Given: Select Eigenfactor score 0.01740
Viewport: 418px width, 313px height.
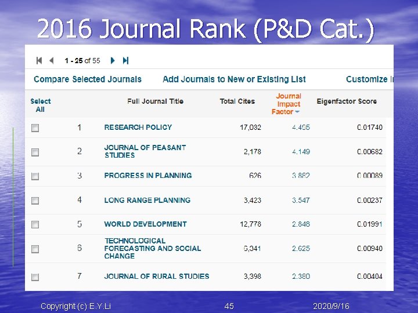Looking at the screenshot, I should 370,128.
